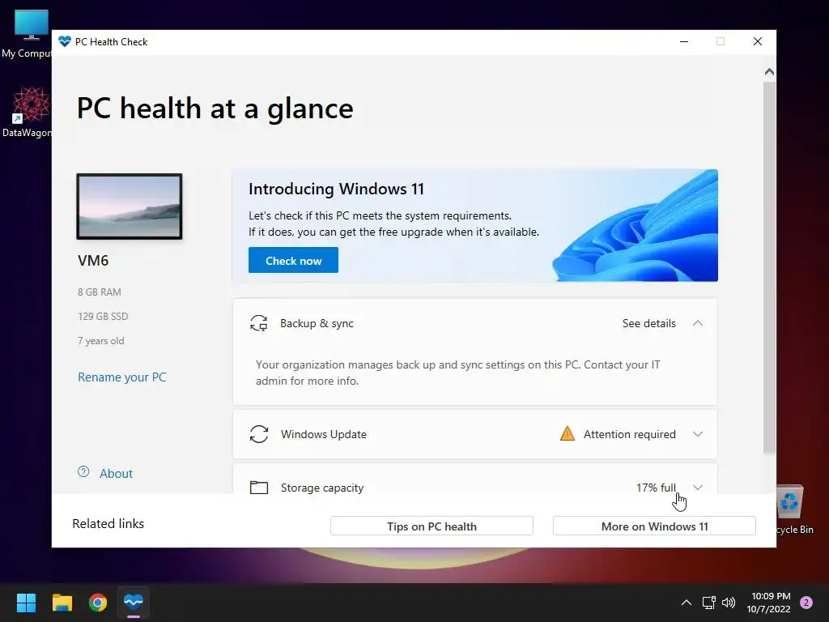Select the Recycle Bin desktop icon
The width and height of the screenshot is (829, 622).
tap(795, 510)
